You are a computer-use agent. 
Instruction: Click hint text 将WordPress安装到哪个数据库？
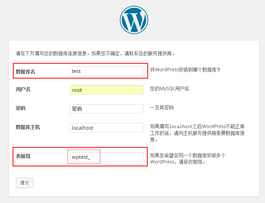pyautogui.click(x=185, y=70)
